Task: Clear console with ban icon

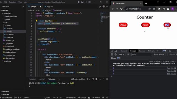Action: (x=116, y=54)
